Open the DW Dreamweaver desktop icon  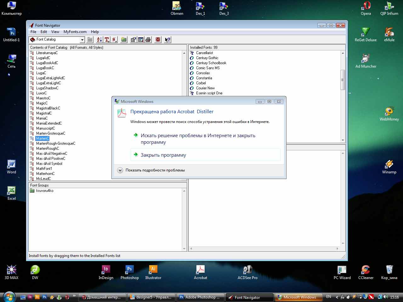(35, 272)
